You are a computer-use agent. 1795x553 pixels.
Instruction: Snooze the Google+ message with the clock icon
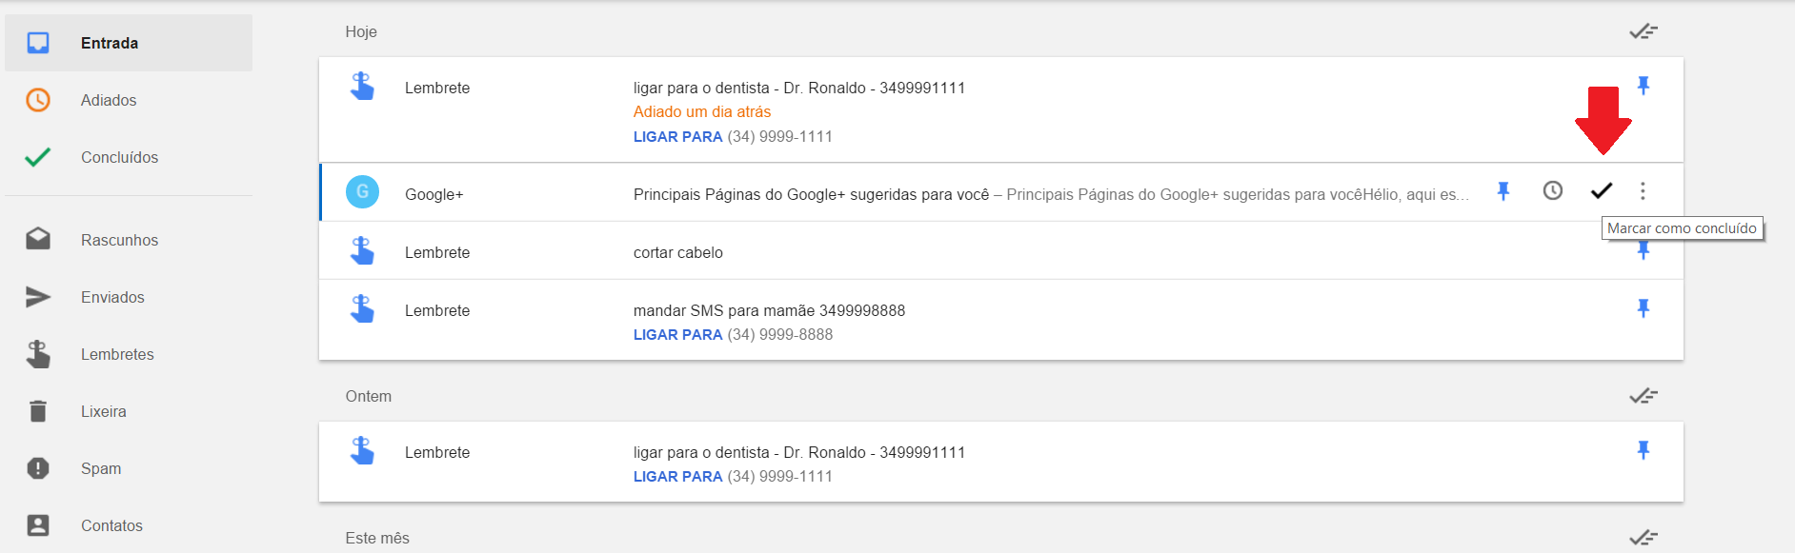point(1552,190)
